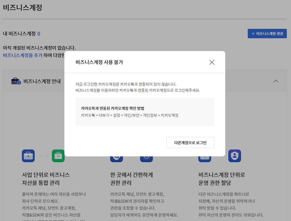This screenshot has width=291, height=221.
Task: Click the green archive box icon
Action: (58, 156)
